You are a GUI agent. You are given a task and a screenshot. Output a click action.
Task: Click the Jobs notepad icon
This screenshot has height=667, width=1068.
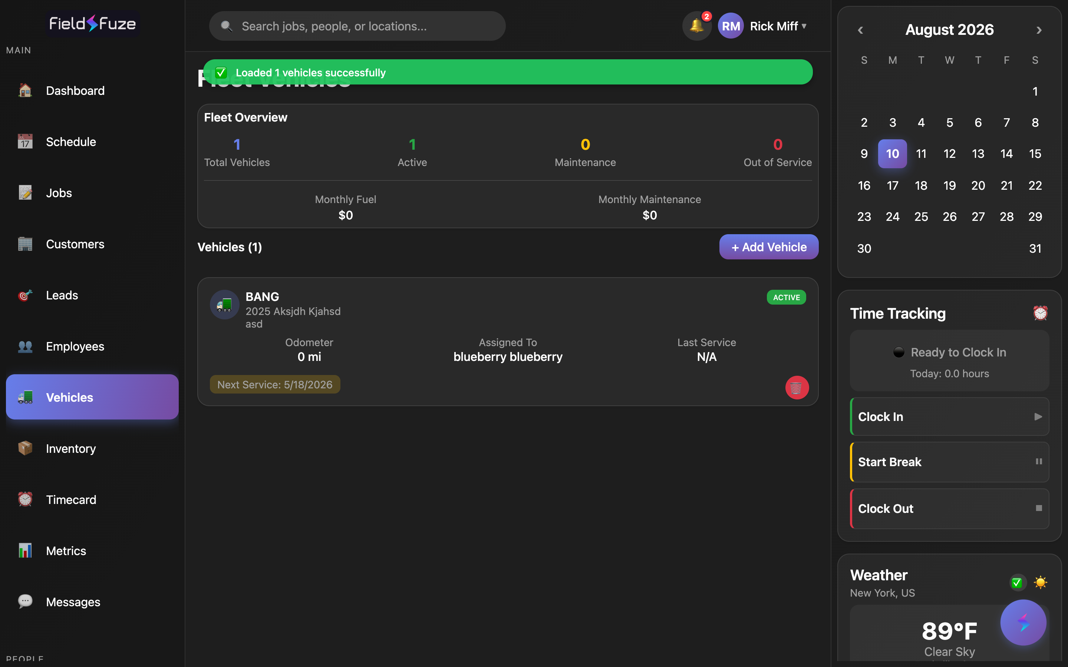point(25,193)
